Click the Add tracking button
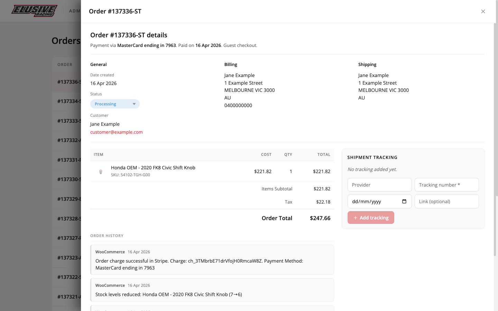Viewport: 498px width, 311px height. pyautogui.click(x=371, y=218)
